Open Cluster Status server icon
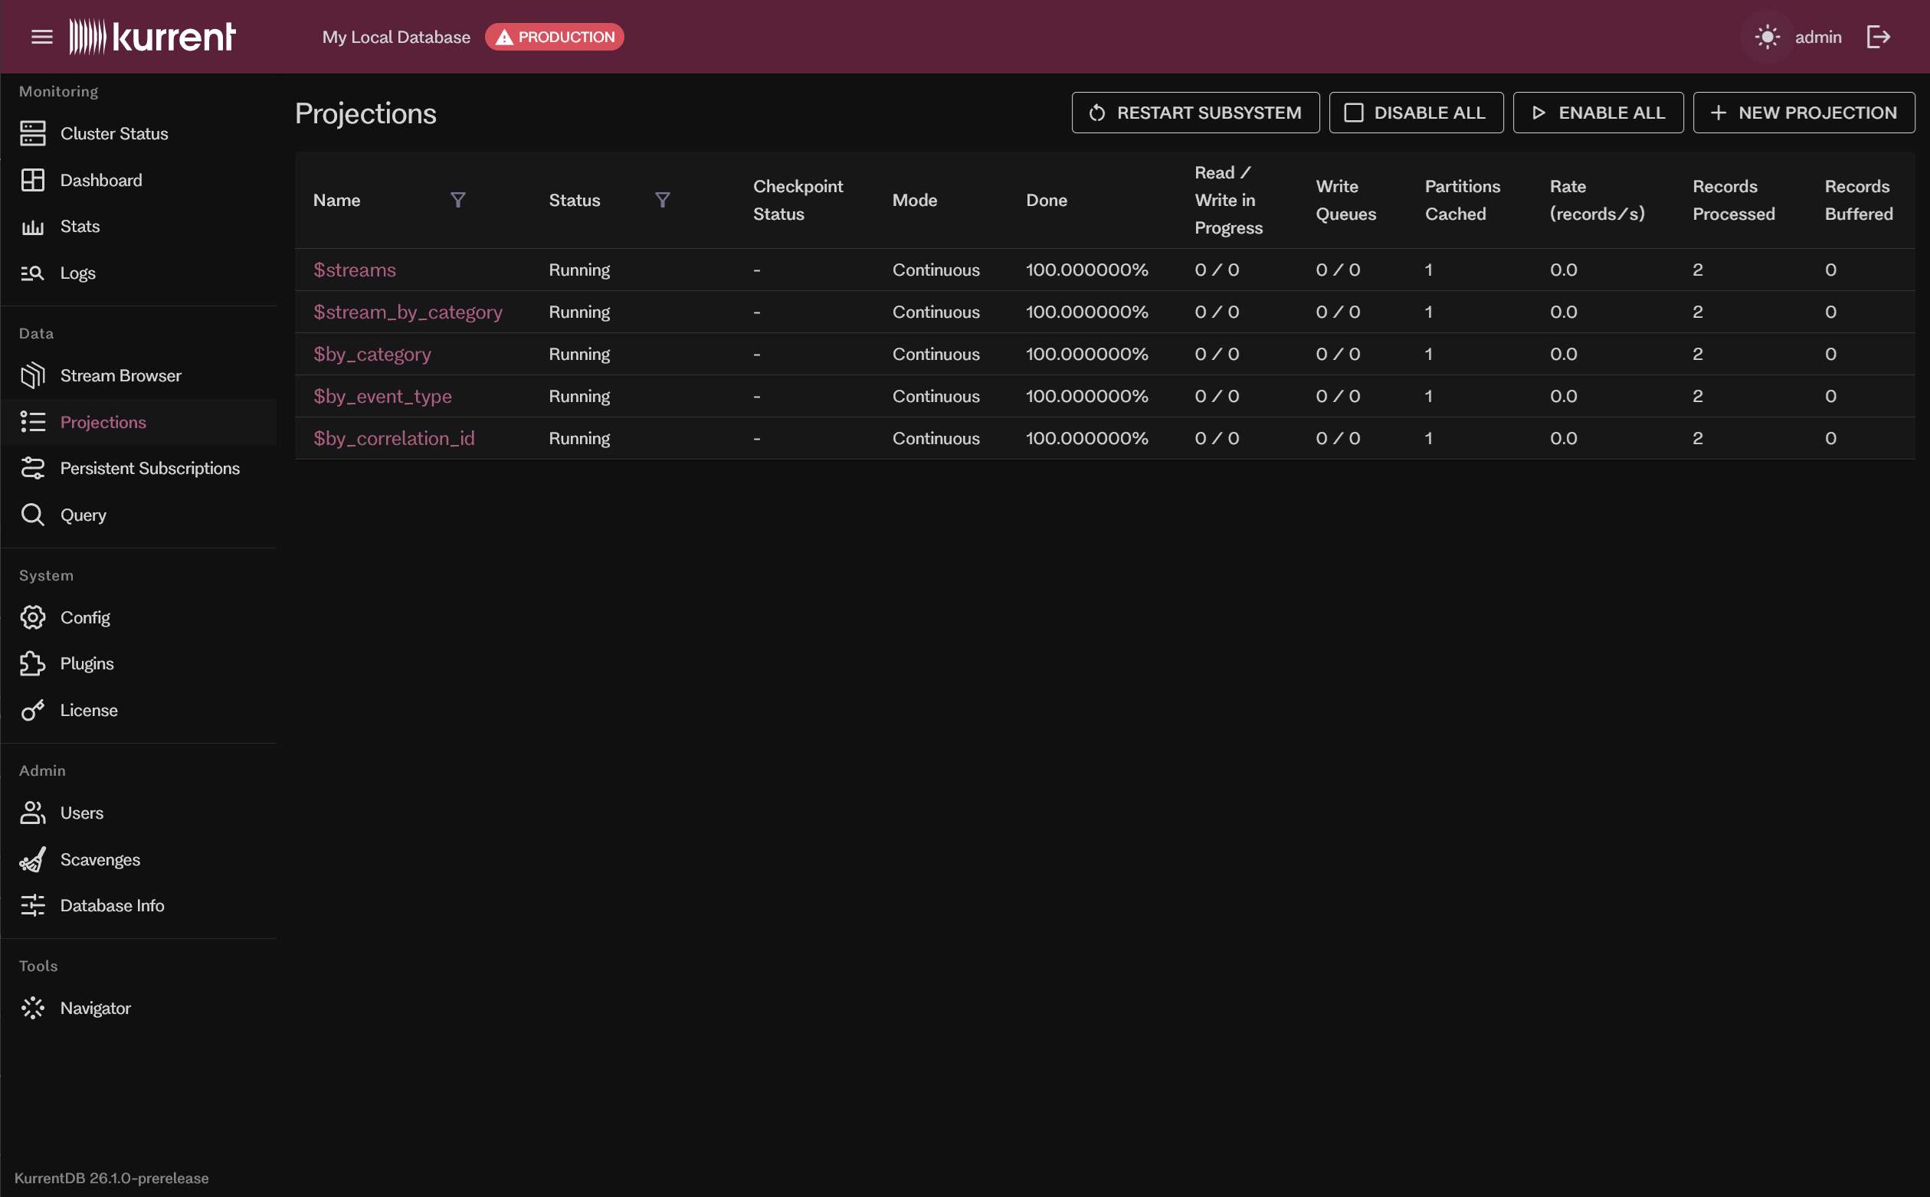Viewport: 1930px width, 1197px height. coord(32,134)
